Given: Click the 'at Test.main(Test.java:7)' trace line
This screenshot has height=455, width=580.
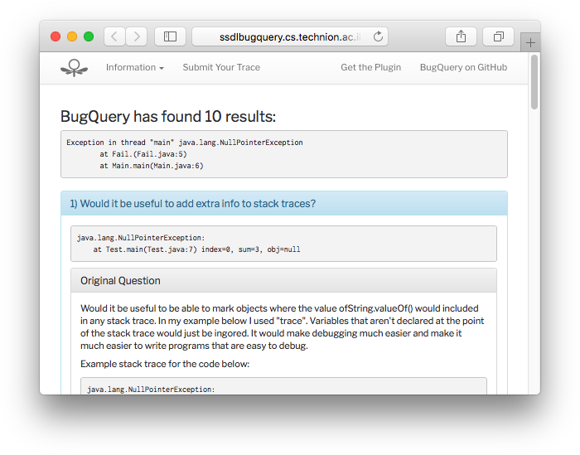Looking at the screenshot, I should [x=196, y=249].
